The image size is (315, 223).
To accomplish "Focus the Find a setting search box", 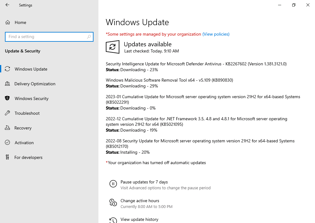I will [x=49, y=37].
